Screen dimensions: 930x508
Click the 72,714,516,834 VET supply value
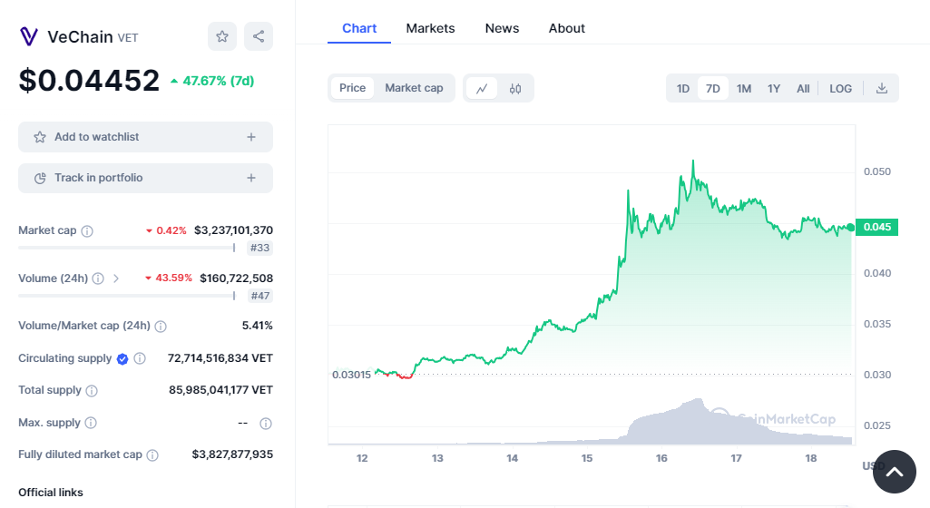coord(220,358)
